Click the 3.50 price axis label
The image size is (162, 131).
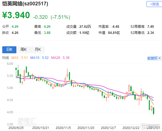coord(10,124)
